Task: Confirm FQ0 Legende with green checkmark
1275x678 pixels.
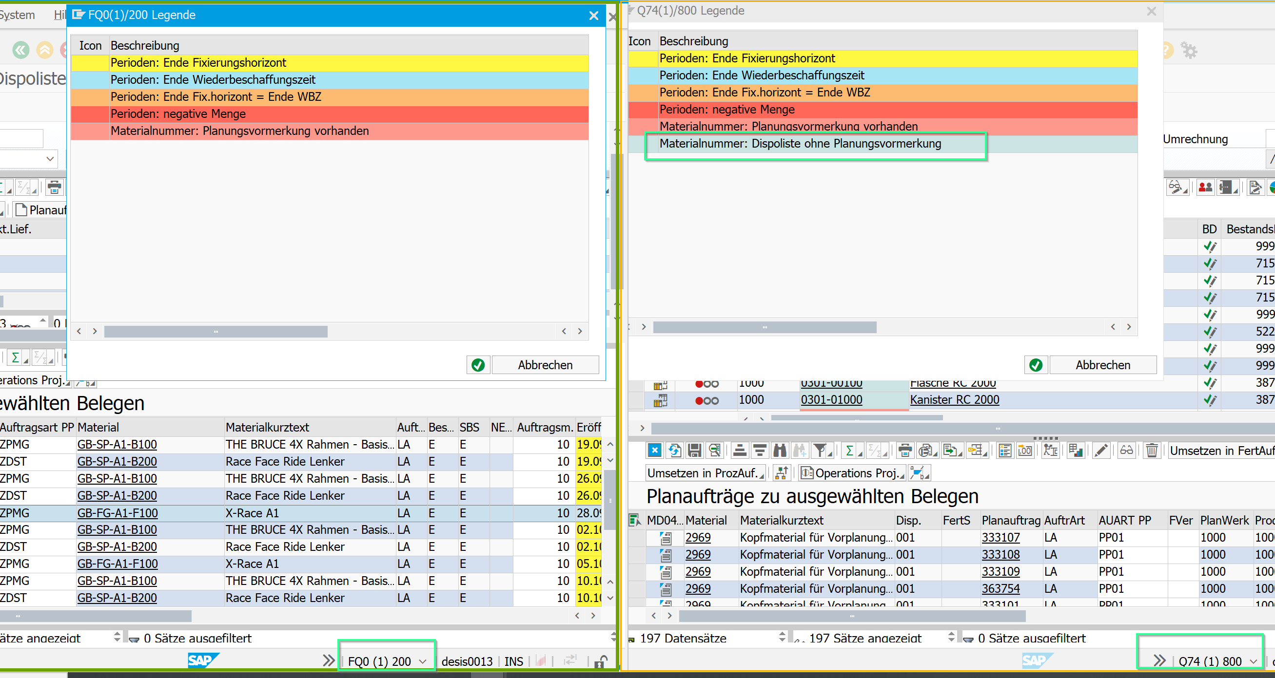Action: (478, 365)
